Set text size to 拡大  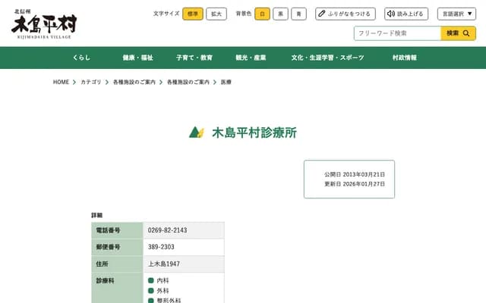(216, 14)
